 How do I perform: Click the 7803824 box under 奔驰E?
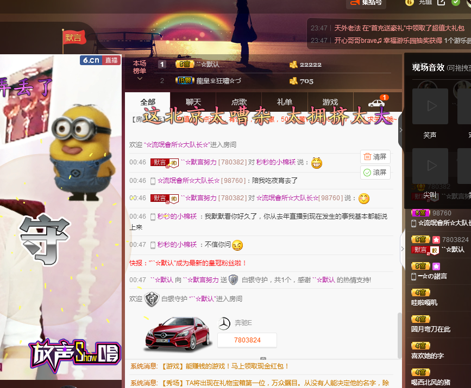click(x=247, y=340)
